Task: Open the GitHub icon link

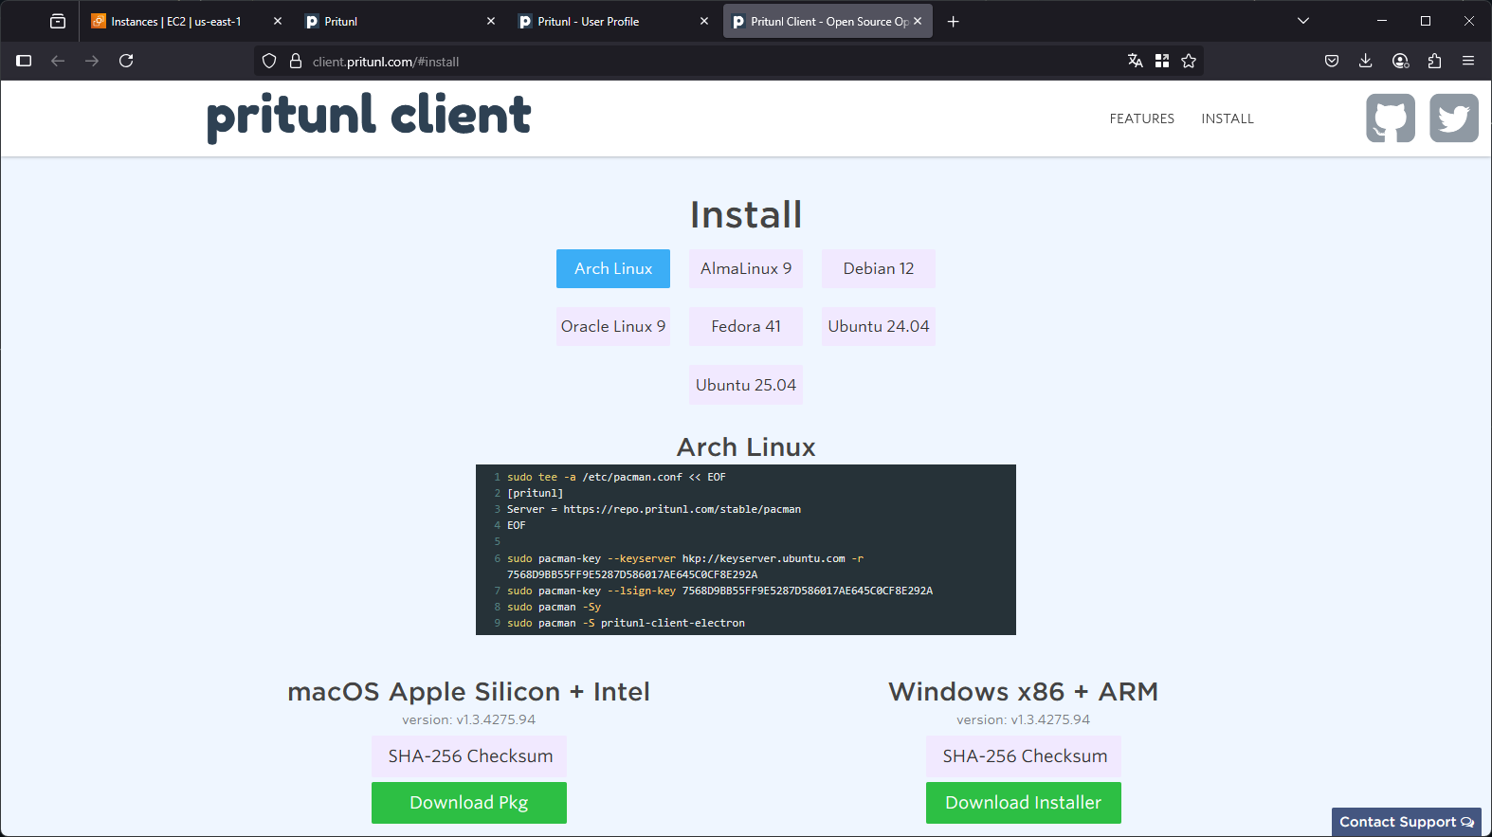Action: click(x=1391, y=118)
